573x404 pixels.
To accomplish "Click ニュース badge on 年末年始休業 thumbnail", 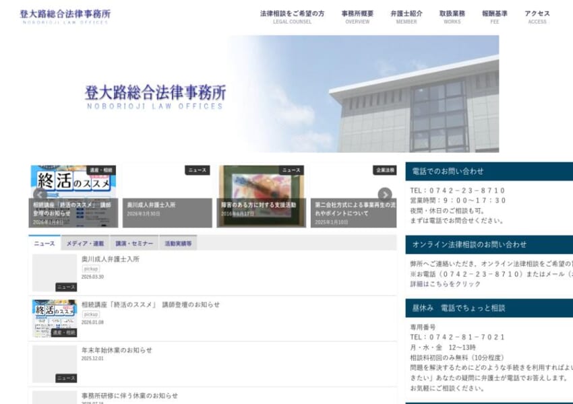I will (x=66, y=378).
